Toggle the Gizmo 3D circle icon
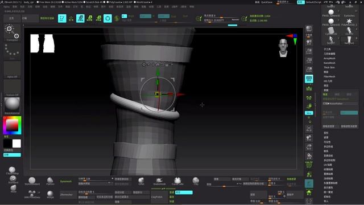 107,18
